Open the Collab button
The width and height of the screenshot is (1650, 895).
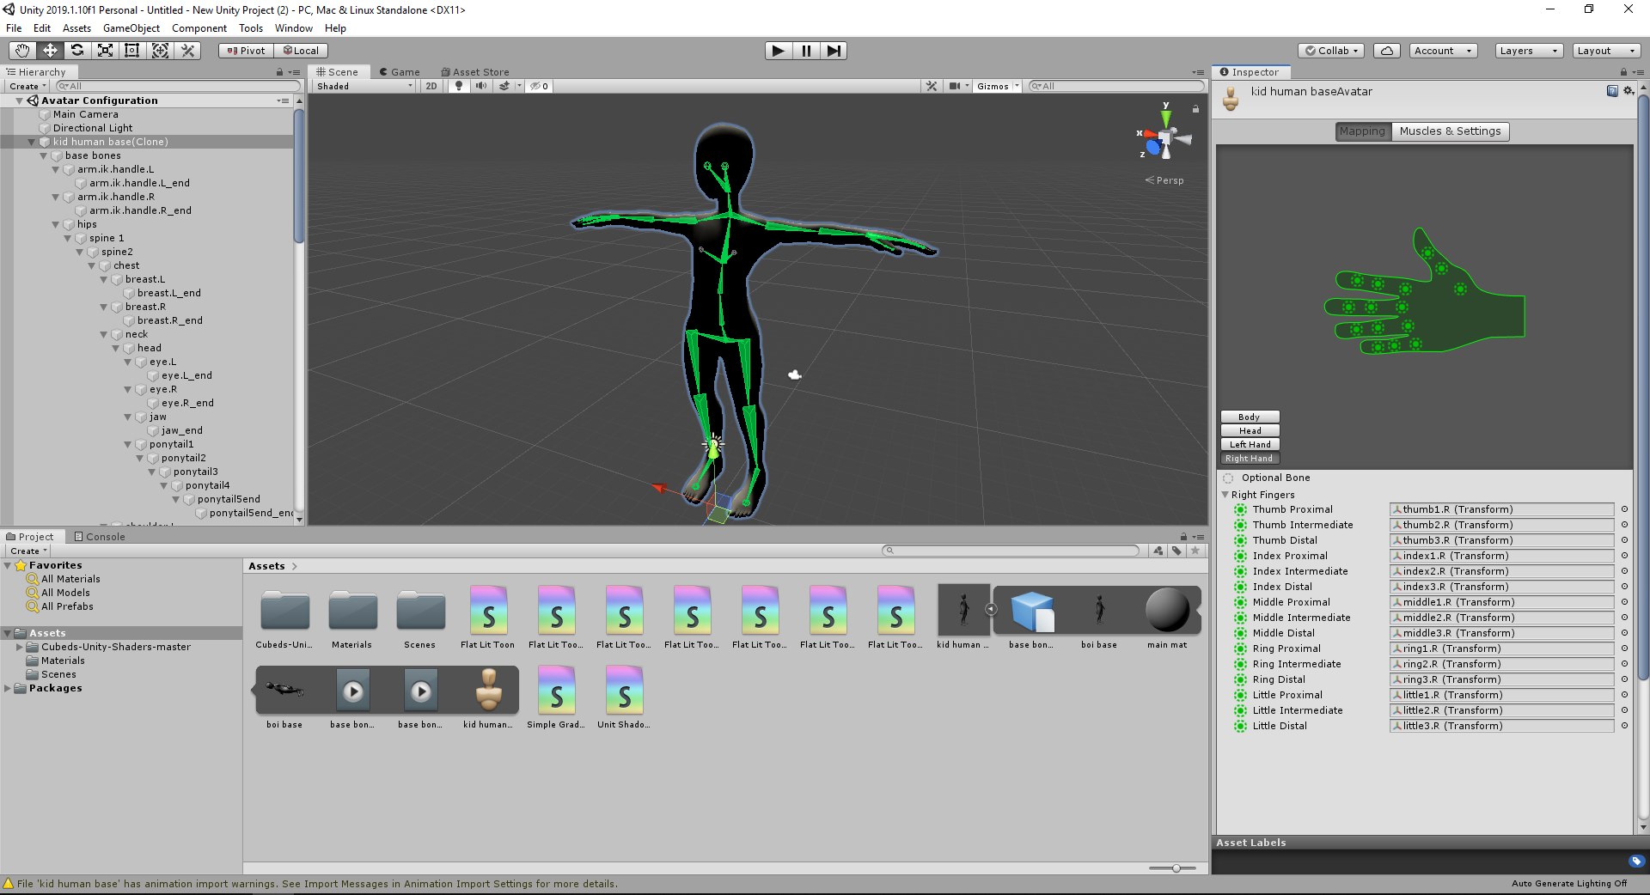[x=1332, y=51]
